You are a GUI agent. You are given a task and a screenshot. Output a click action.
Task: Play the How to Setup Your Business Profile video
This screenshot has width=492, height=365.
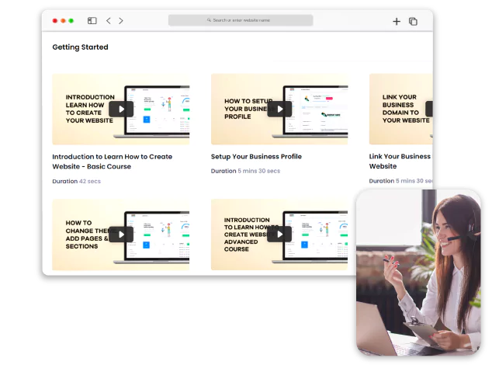pos(279,109)
